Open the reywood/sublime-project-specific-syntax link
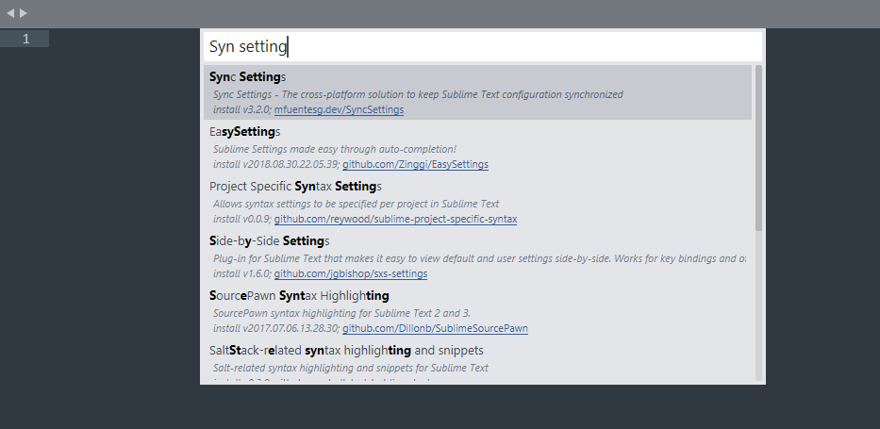Viewport: 880px width, 429px height. pos(395,219)
